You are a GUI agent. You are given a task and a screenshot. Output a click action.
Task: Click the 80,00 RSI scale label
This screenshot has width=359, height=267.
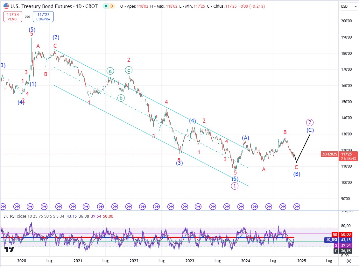coord(346,226)
